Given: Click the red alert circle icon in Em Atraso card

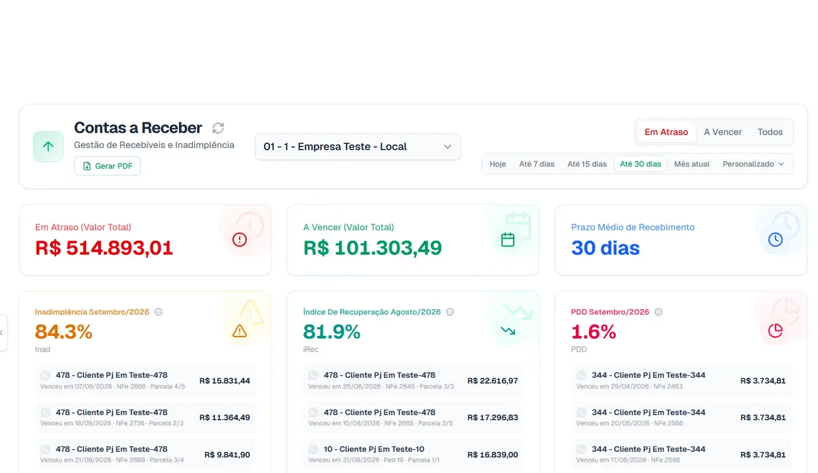Looking at the screenshot, I should (x=239, y=239).
